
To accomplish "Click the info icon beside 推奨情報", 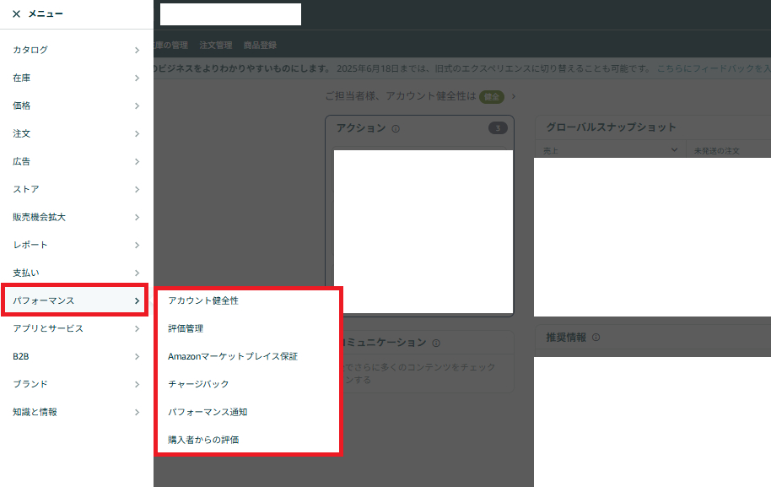I will [x=596, y=338].
